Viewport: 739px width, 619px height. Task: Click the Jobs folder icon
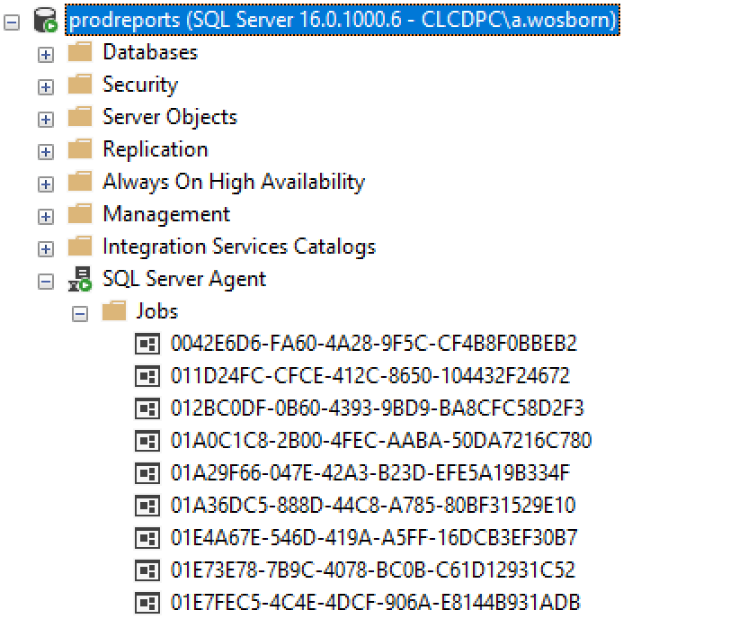point(113,311)
